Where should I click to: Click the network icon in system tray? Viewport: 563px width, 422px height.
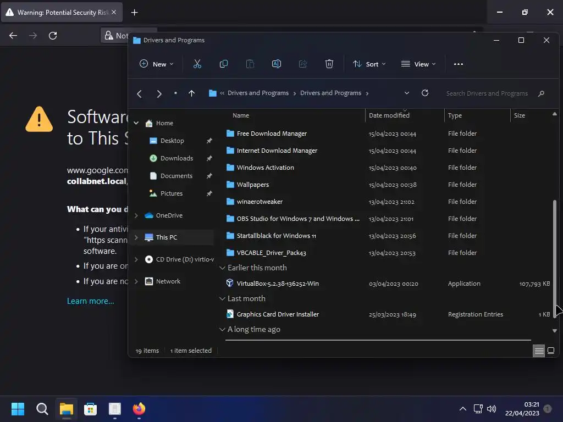click(x=478, y=409)
